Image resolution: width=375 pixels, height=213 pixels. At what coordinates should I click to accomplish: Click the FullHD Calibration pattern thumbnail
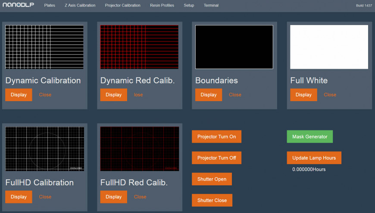click(44, 149)
